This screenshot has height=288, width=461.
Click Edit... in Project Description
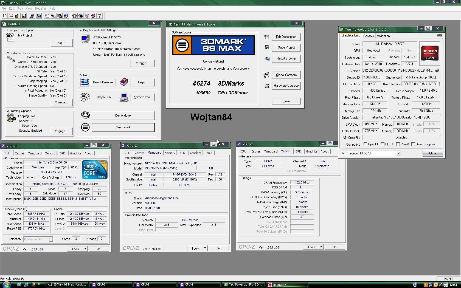(61, 43)
